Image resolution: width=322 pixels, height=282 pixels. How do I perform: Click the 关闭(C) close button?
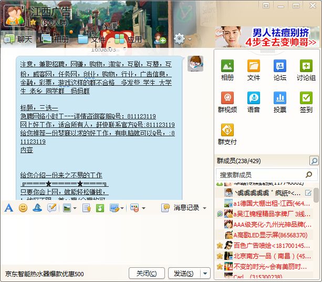147,274
